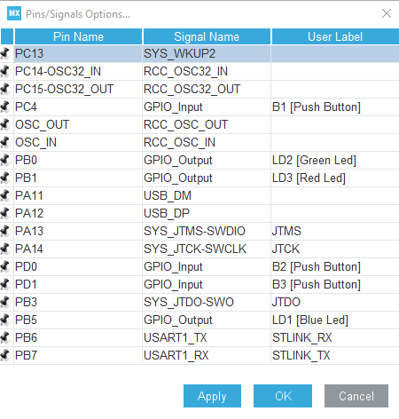Select the PA11 pin name cell
This screenshot has width=399, height=419.
point(78,195)
